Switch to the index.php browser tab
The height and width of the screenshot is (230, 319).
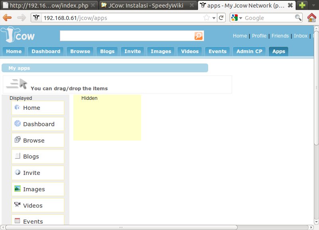[49, 5]
